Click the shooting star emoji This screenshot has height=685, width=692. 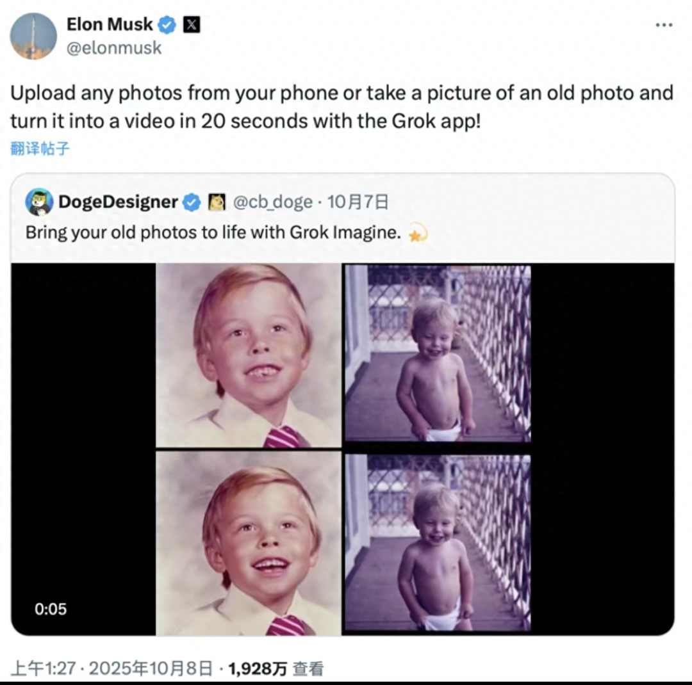418,234
